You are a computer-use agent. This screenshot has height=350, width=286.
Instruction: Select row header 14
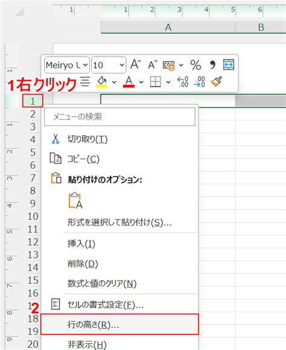click(33, 267)
